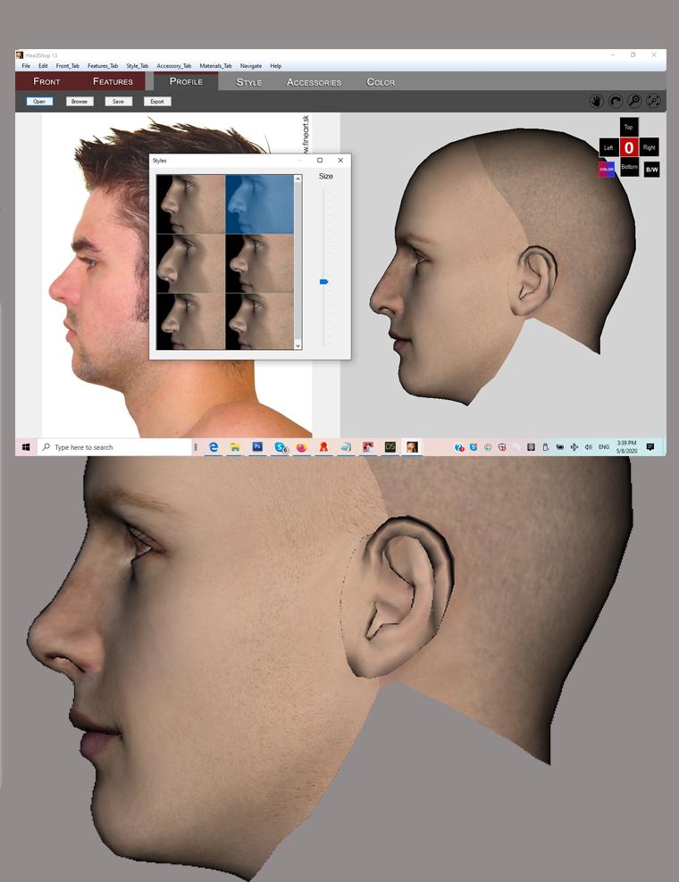Select the top-left nose style thumbnail
This screenshot has width=679, height=882.
pyautogui.click(x=191, y=204)
